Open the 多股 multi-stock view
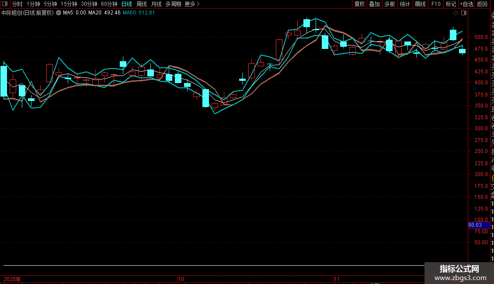Viewport: 494px width, 284px height. 390,4
